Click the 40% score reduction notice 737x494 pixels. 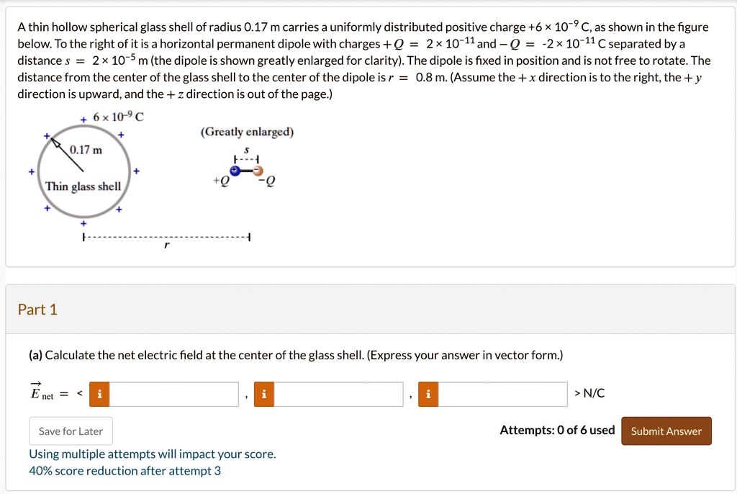point(125,470)
